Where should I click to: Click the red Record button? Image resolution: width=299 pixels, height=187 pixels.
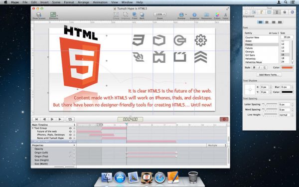(x=224, y=119)
